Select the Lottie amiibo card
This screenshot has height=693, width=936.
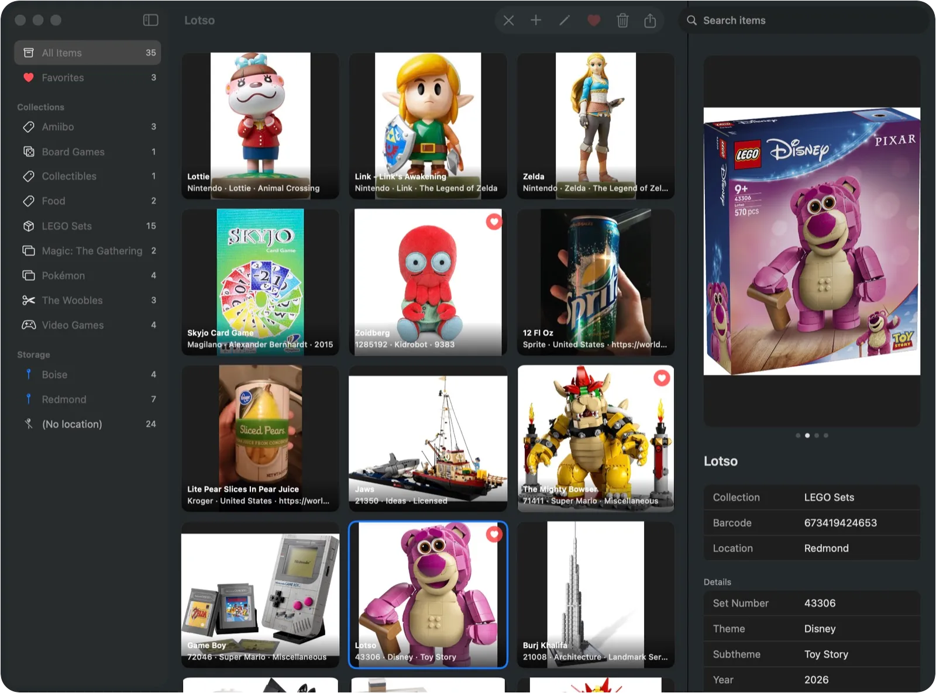click(x=260, y=126)
